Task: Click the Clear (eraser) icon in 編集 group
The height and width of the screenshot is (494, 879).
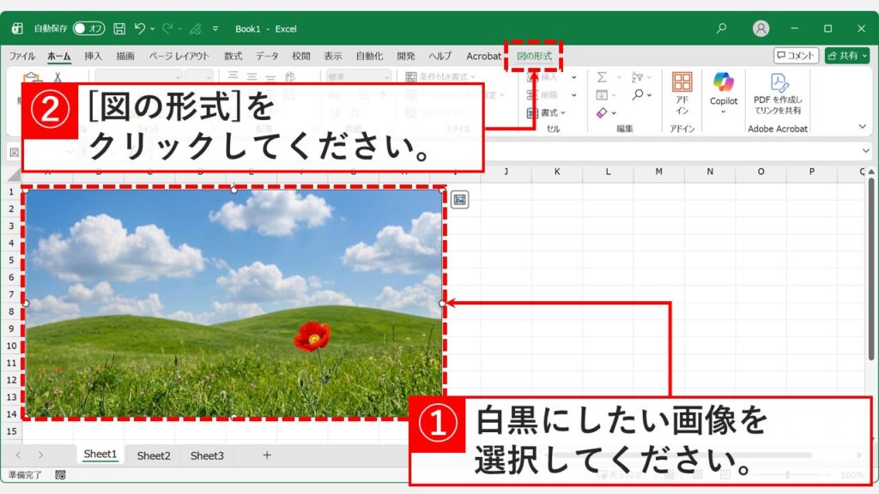Action: click(602, 113)
